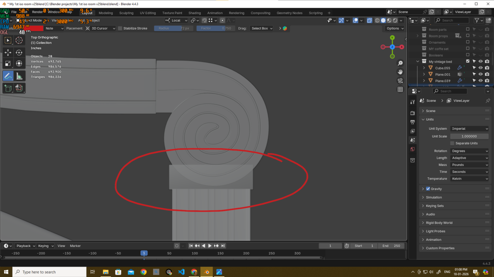Switch to the Sculpting workspace tab
Screen dimensions: 494x277
point(126,13)
